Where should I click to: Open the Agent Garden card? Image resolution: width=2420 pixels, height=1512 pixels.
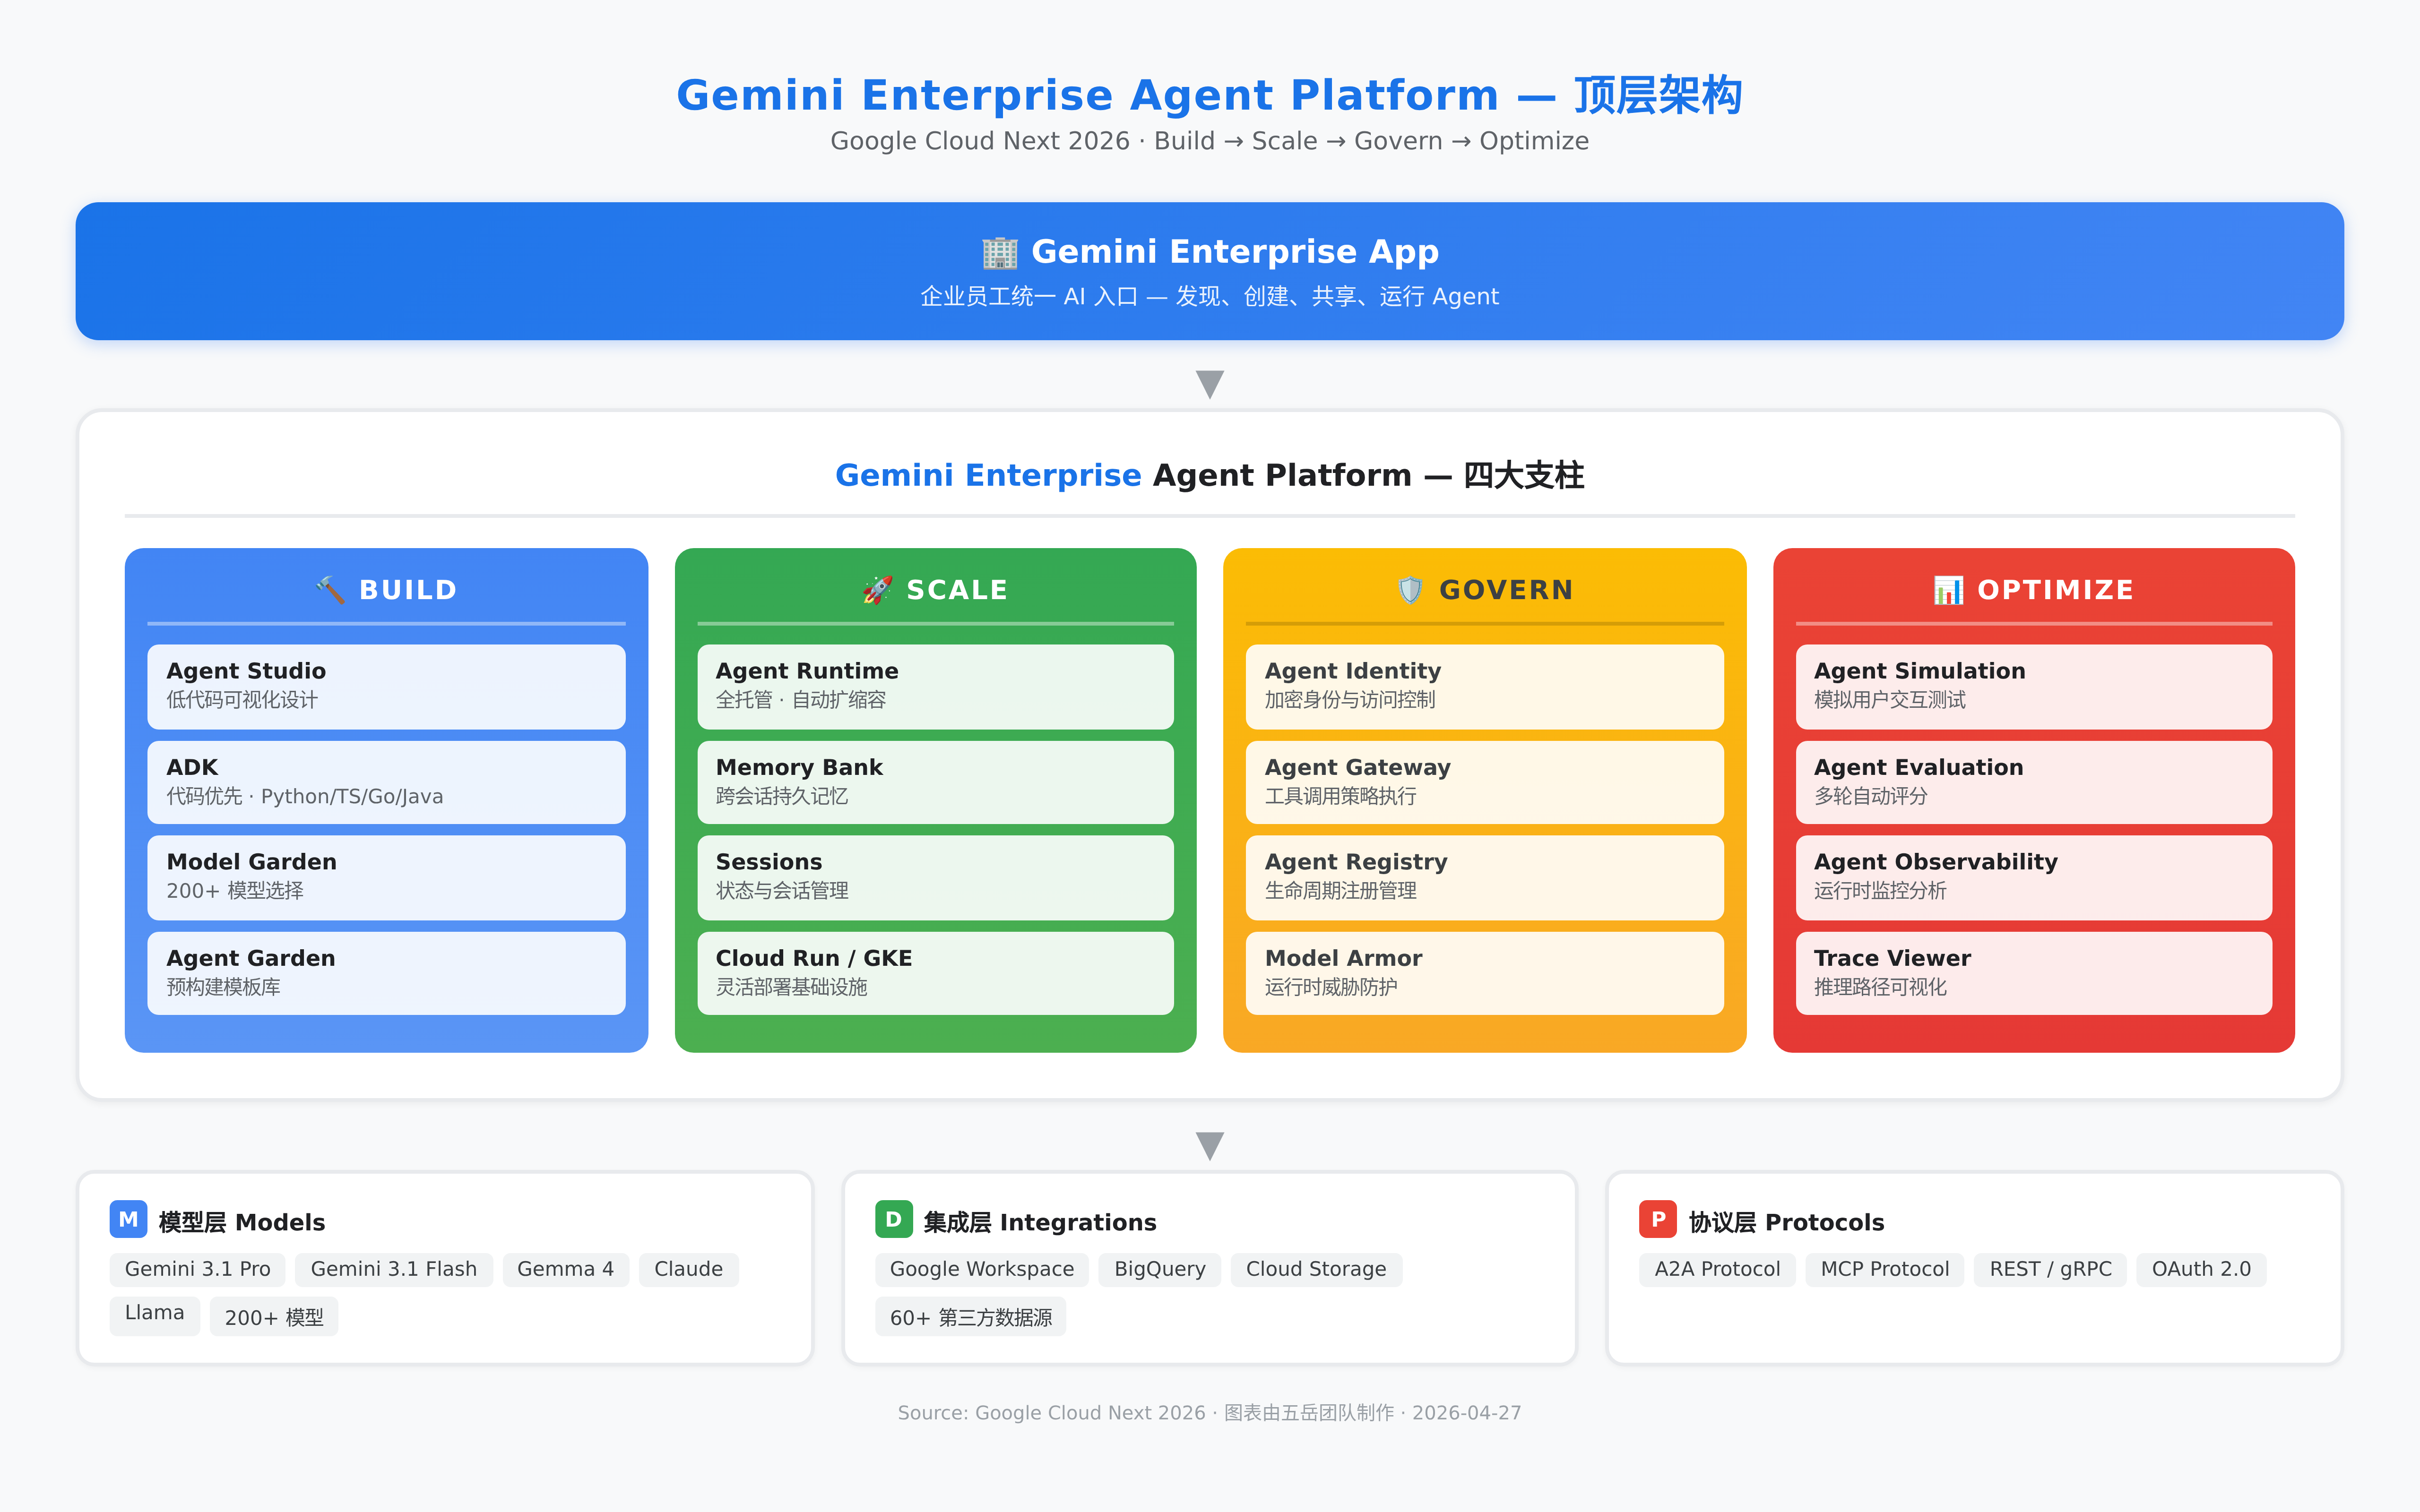[x=386, y=973]
